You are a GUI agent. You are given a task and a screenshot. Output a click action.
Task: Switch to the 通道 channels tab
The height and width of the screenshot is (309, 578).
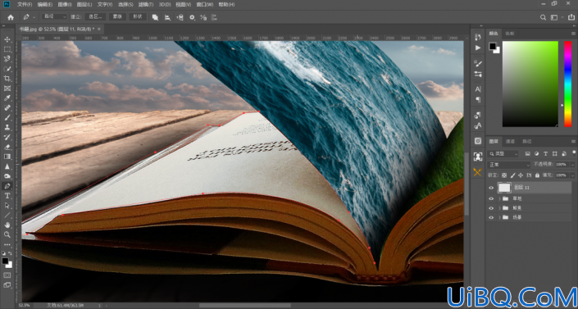(510, 141)
